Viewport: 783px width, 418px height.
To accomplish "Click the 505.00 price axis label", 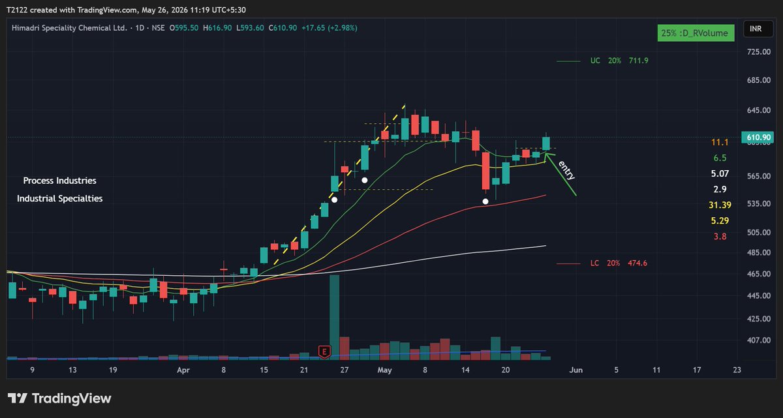I will pos(758,232).
